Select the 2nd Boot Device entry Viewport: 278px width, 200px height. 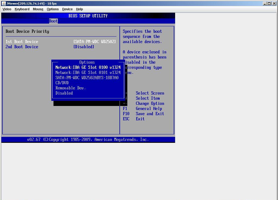[x=22, y=47]
